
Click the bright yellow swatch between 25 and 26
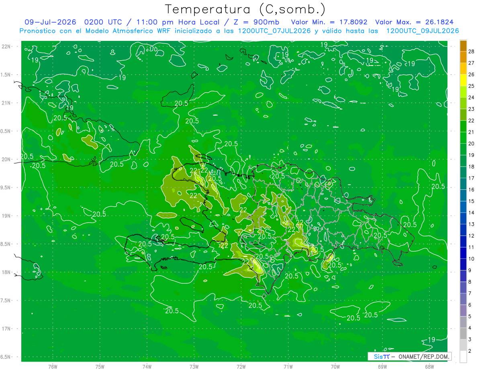(x=463, y=80)
